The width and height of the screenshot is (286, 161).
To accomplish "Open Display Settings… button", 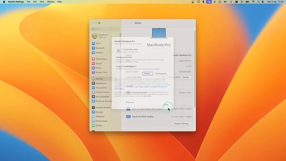I will click(182, 123).
